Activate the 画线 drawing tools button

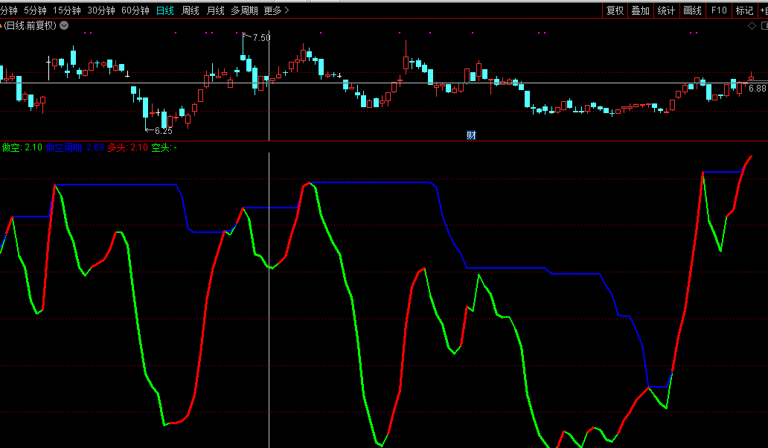point(692,10)
